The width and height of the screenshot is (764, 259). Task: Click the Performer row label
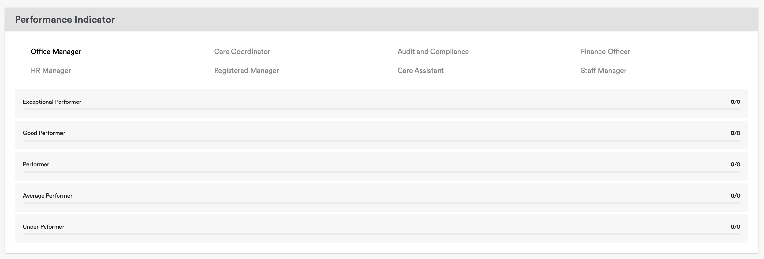coord(36,164)
